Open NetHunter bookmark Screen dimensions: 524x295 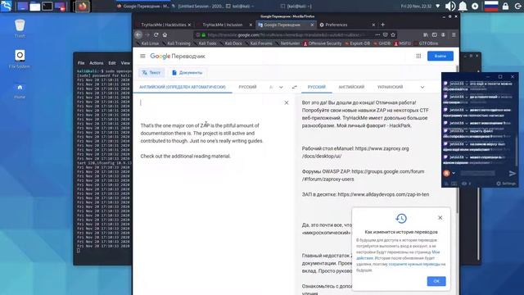pos(288,43)
